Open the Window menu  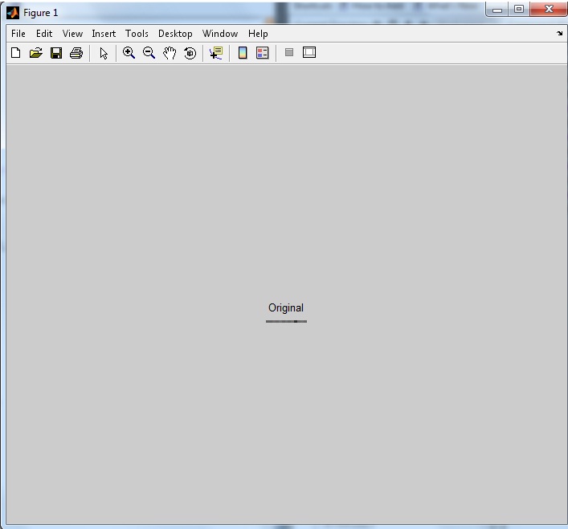click(220, 34)
